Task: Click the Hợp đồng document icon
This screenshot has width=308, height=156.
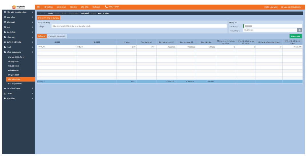Action: [x=5, y=98]
